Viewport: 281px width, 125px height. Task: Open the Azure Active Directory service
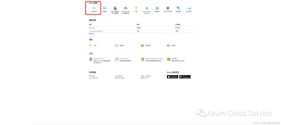coord(146,10)
